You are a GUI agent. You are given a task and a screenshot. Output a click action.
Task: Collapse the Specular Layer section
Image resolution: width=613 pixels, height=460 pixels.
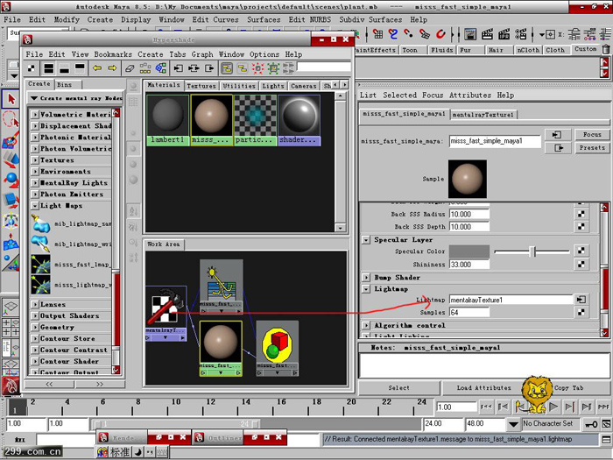[x=366, y=240]
